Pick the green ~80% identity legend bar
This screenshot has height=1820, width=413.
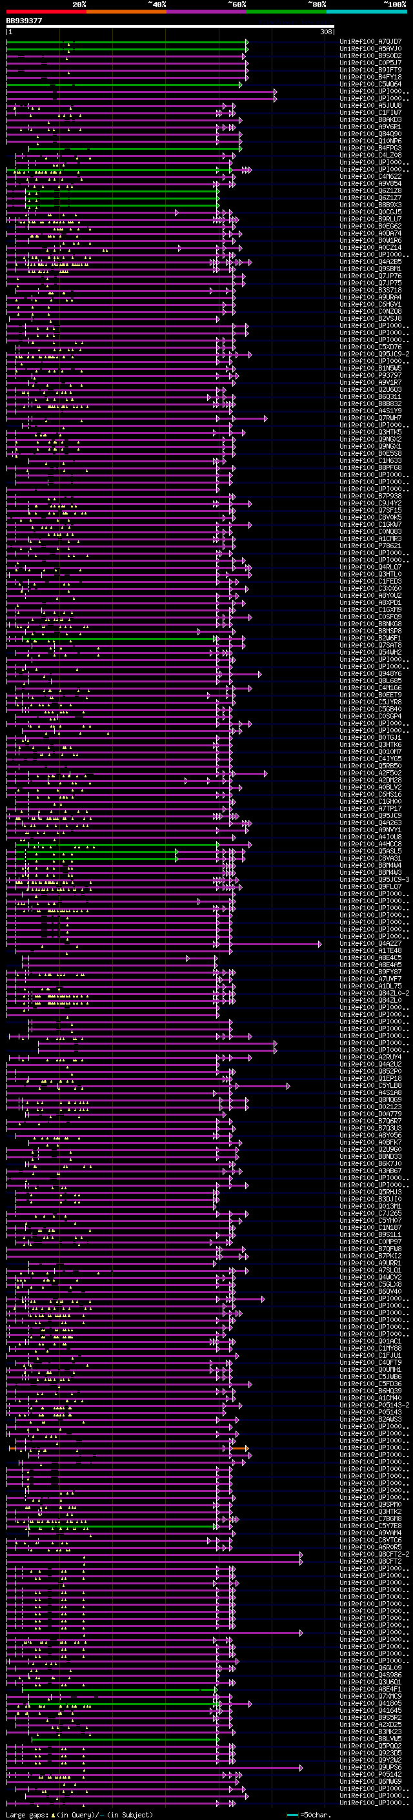pos(287,12)
